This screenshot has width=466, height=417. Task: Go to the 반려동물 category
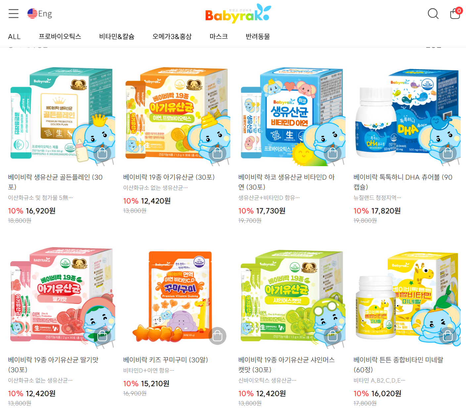258,36
